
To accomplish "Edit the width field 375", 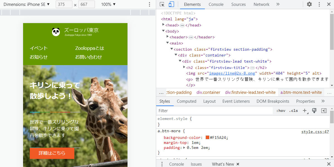I will pyautogui.click(x=64, y=4).
